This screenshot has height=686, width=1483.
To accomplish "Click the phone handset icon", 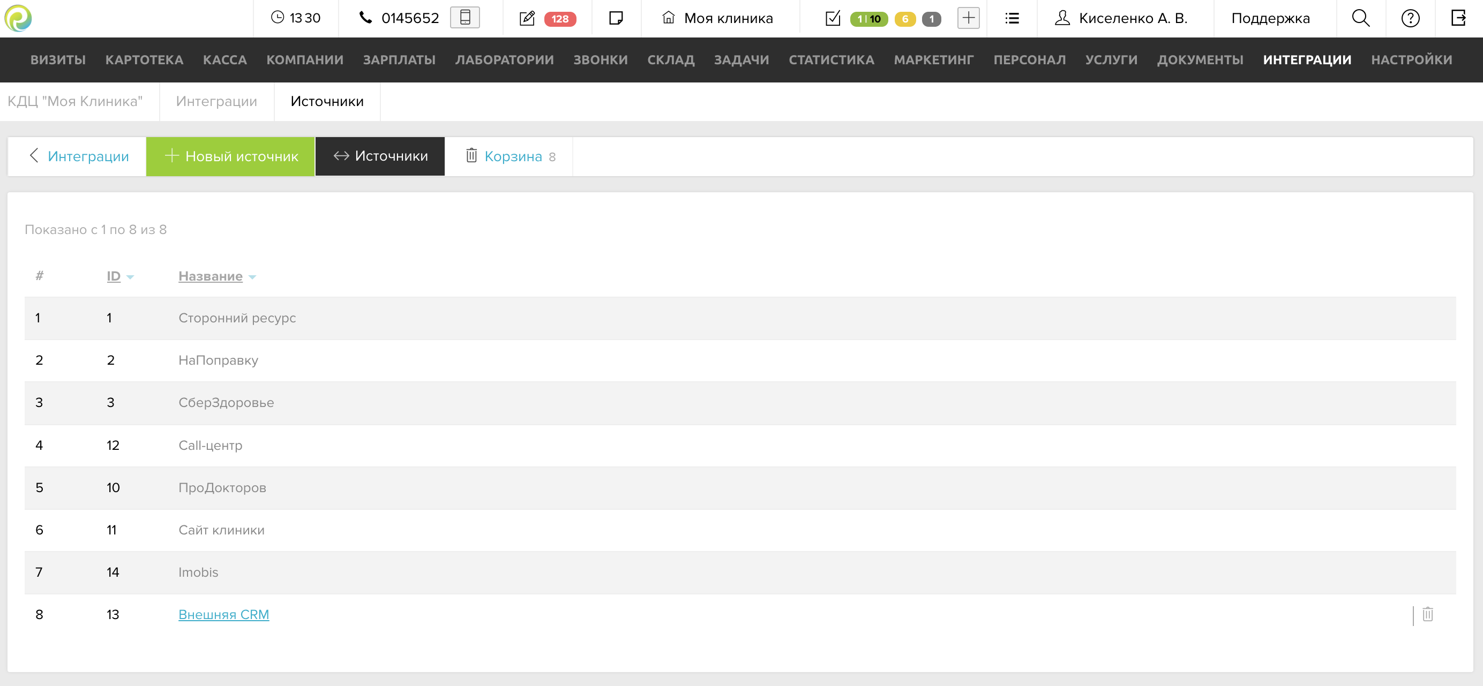I will coord(365,18).
